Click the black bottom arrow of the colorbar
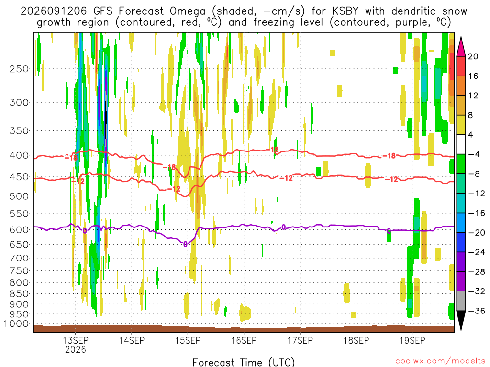 (461, 321)
